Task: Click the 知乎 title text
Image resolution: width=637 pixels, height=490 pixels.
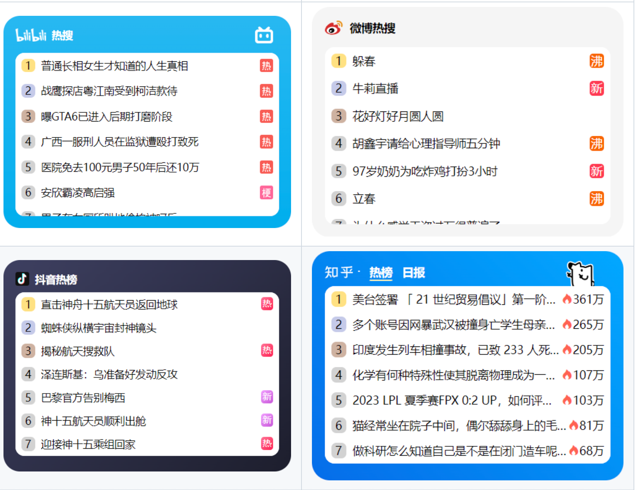Action: (x=339, y=272)
